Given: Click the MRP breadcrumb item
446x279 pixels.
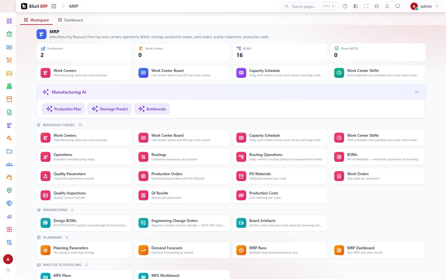Looking at the screenshot, I should pyautogui.click(x=74, y=6).
